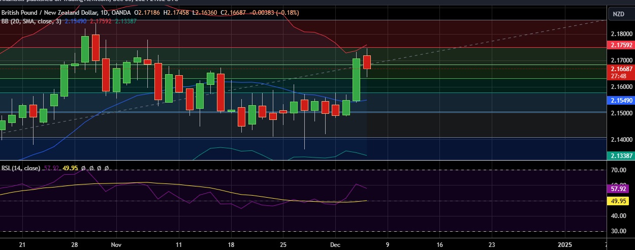Click the 18 date label on the time axis

coord(231,244)
